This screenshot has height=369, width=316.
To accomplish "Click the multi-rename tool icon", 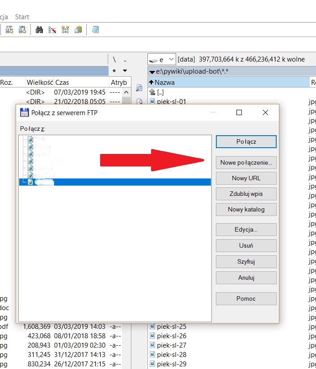I will point(52,30).
